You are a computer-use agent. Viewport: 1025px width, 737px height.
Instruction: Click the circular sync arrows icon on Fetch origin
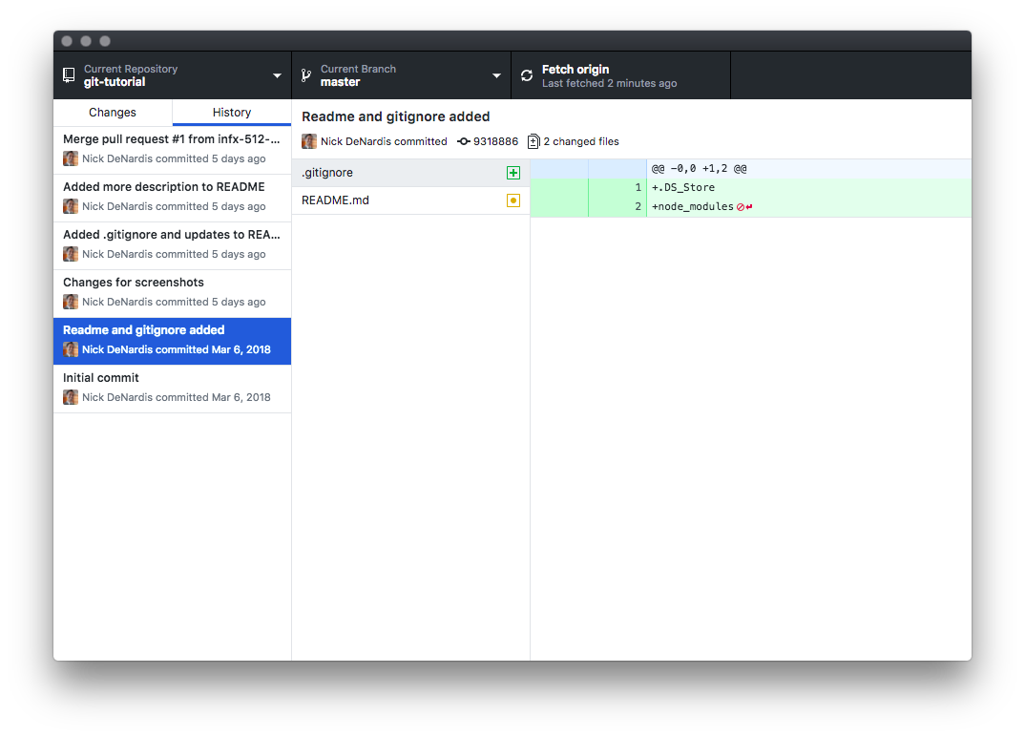(x=527, y=74)
